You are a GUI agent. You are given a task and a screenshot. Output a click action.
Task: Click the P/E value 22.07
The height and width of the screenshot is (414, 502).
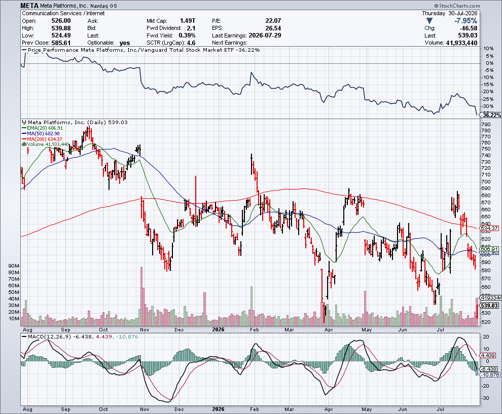tap(273, 21)
